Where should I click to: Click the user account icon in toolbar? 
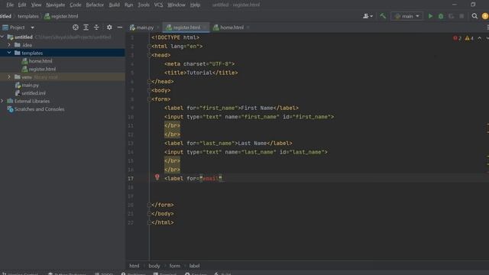pyautogui.click(x=368, y=16)
